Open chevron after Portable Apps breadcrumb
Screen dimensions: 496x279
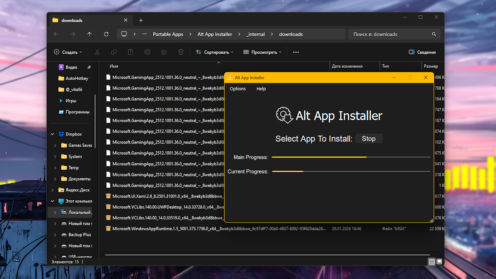click(191, 34)
